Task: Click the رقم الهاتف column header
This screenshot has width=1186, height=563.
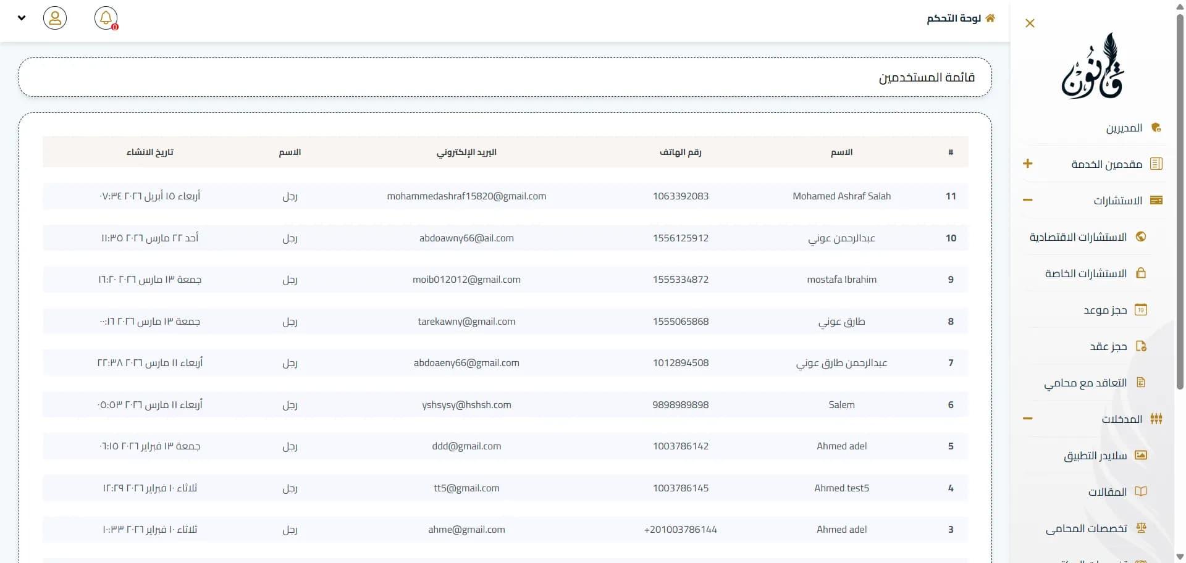Action: (681, 152)
